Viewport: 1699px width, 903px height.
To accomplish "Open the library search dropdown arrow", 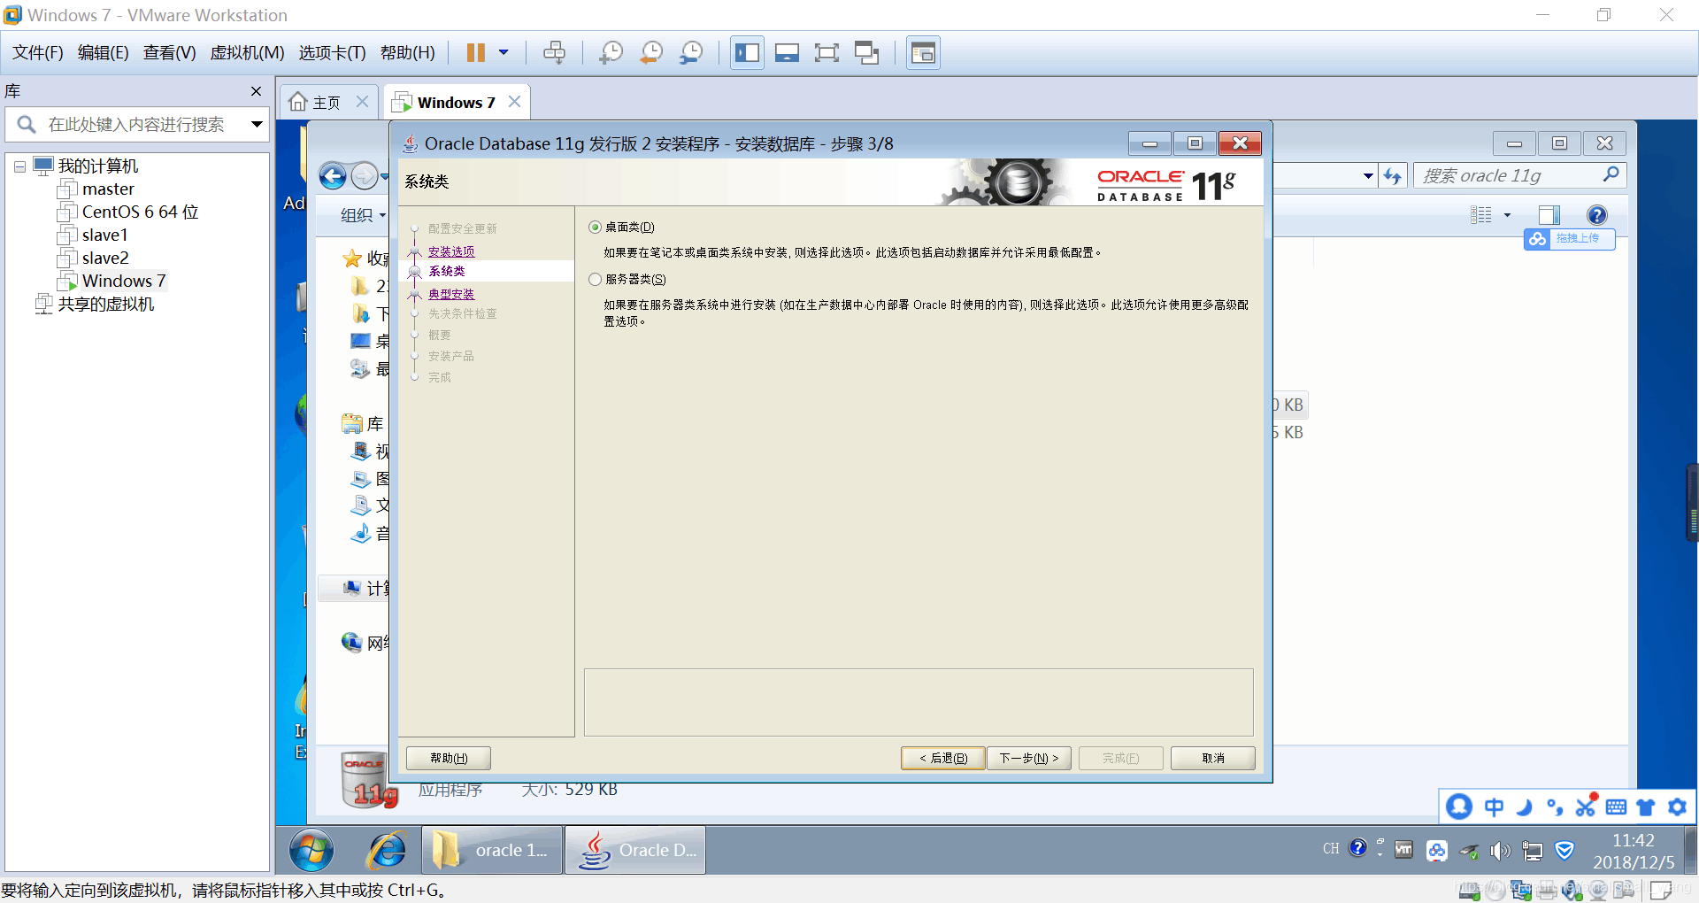I will click(x=257, y=125).
